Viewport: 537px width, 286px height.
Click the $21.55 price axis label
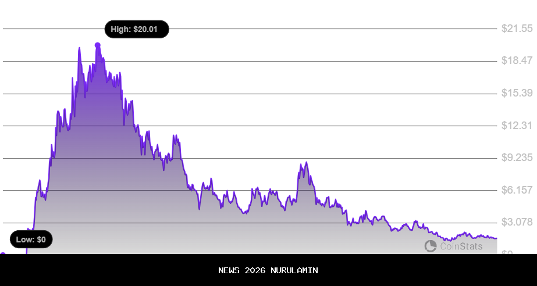point(517,28)
